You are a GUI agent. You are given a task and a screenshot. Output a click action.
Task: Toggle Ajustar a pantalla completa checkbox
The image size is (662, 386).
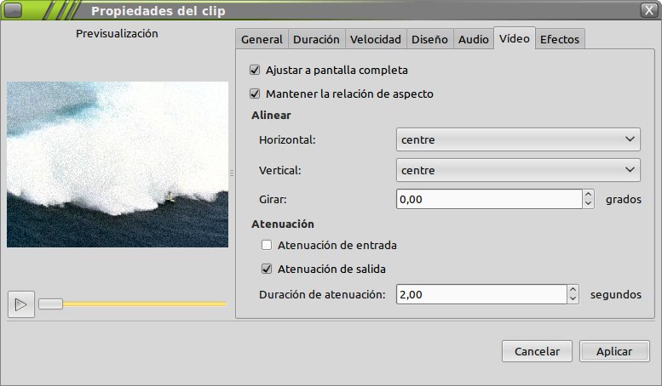pyautogui.click(x=255, y=70)
